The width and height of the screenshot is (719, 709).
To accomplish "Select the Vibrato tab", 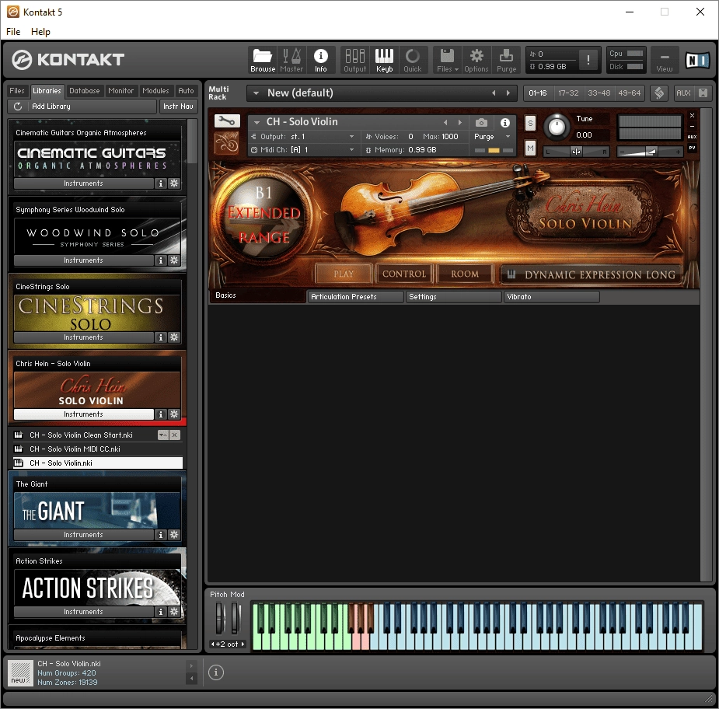I will coord(552,297).
